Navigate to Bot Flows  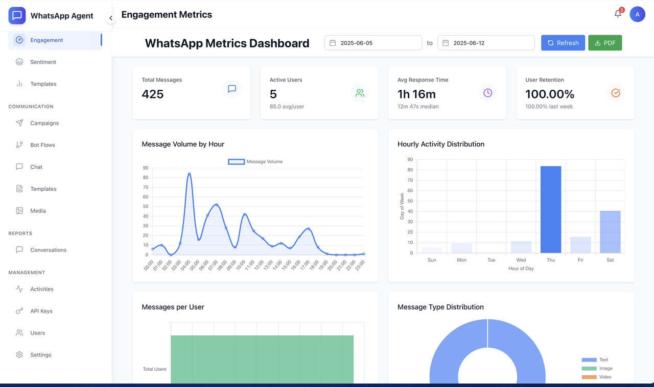[x=55, y=145]
